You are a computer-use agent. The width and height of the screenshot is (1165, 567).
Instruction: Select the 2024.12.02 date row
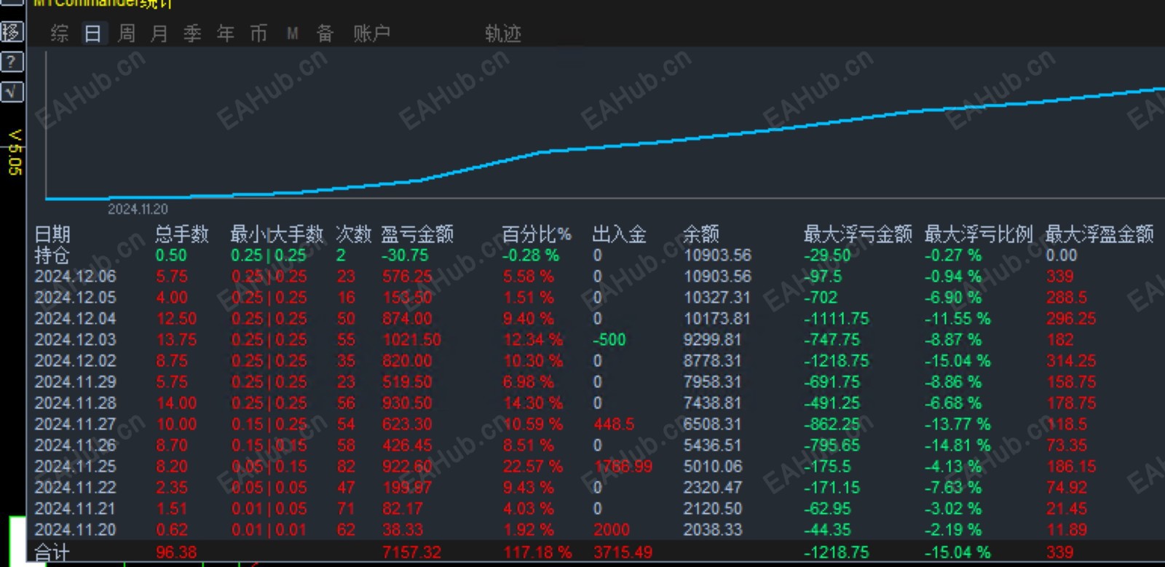pyautogui.click(x=76, y=361)
